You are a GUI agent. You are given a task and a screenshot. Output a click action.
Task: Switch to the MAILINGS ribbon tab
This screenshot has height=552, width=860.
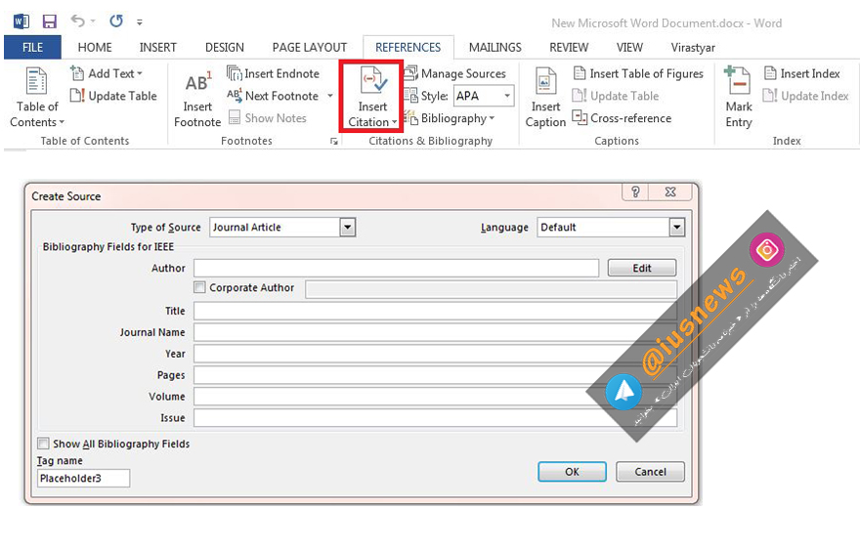point(494,47)
